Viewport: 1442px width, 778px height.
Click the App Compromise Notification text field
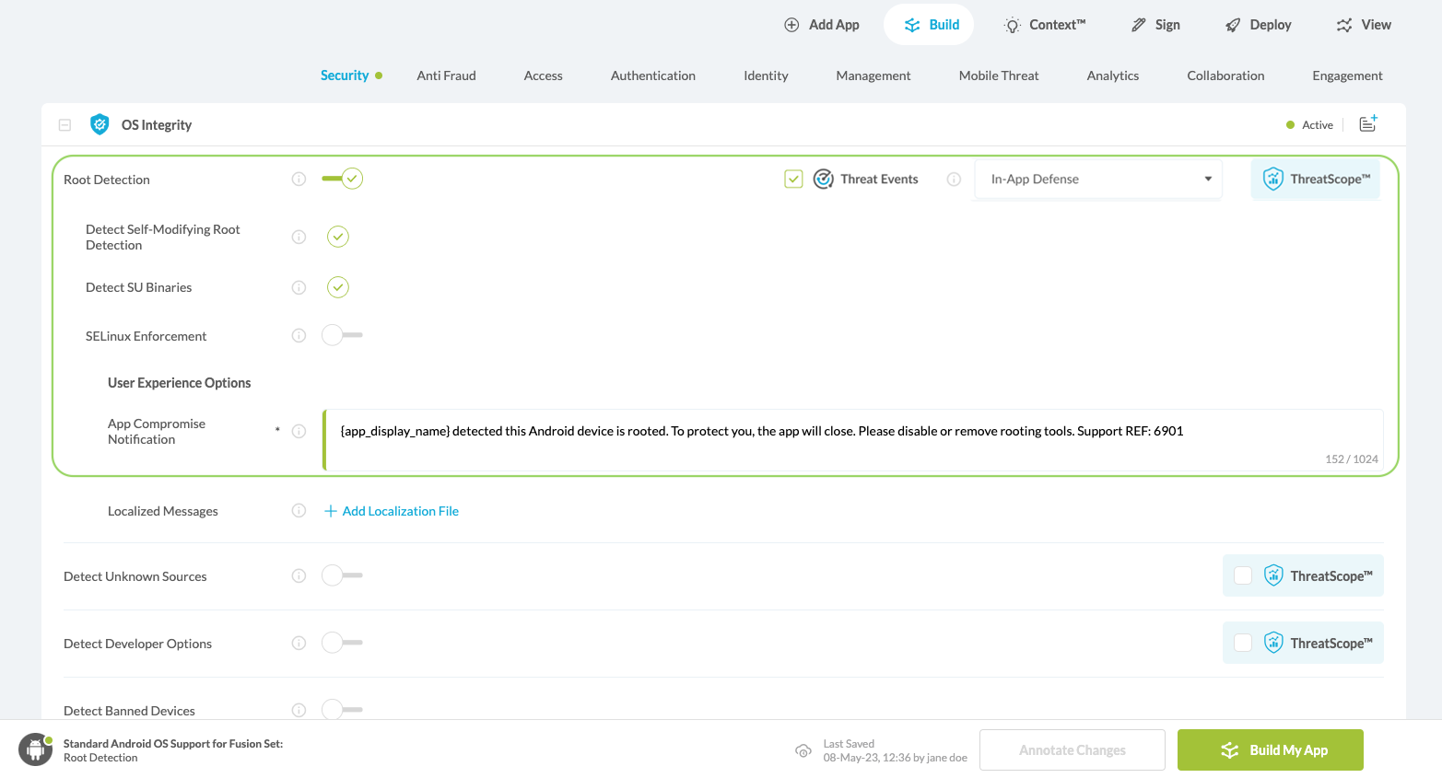click(x=852, y=439)
